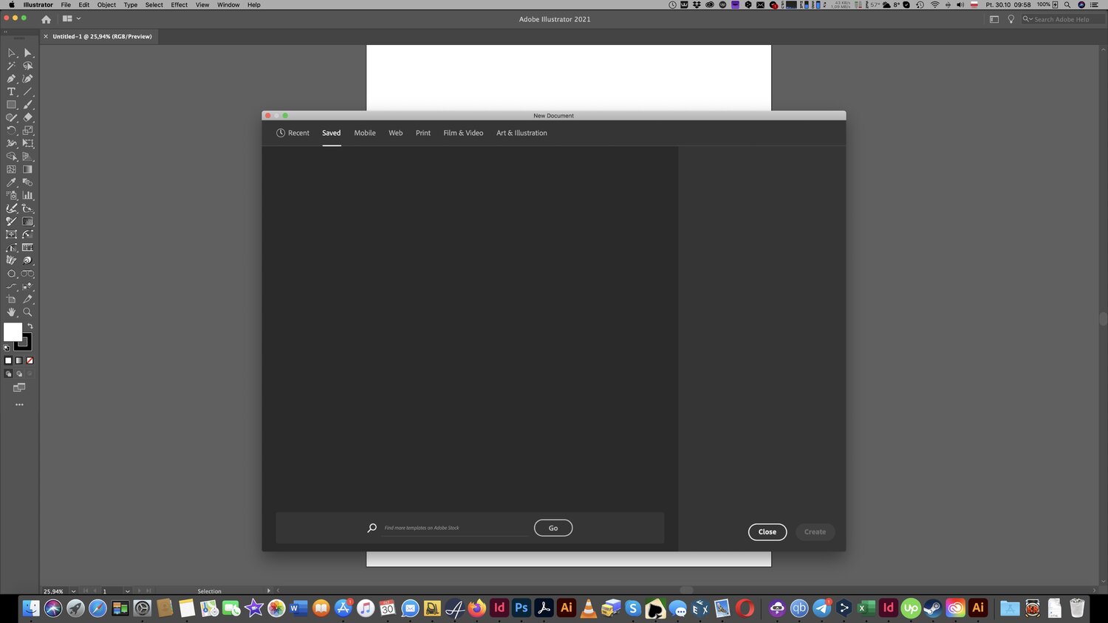This screenshot has width=1108, height=623.
Task: Switch to the Web presets tab
Action: [396, 133]
